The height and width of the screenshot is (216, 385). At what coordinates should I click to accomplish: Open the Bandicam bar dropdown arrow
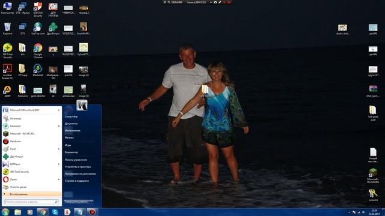211,2
